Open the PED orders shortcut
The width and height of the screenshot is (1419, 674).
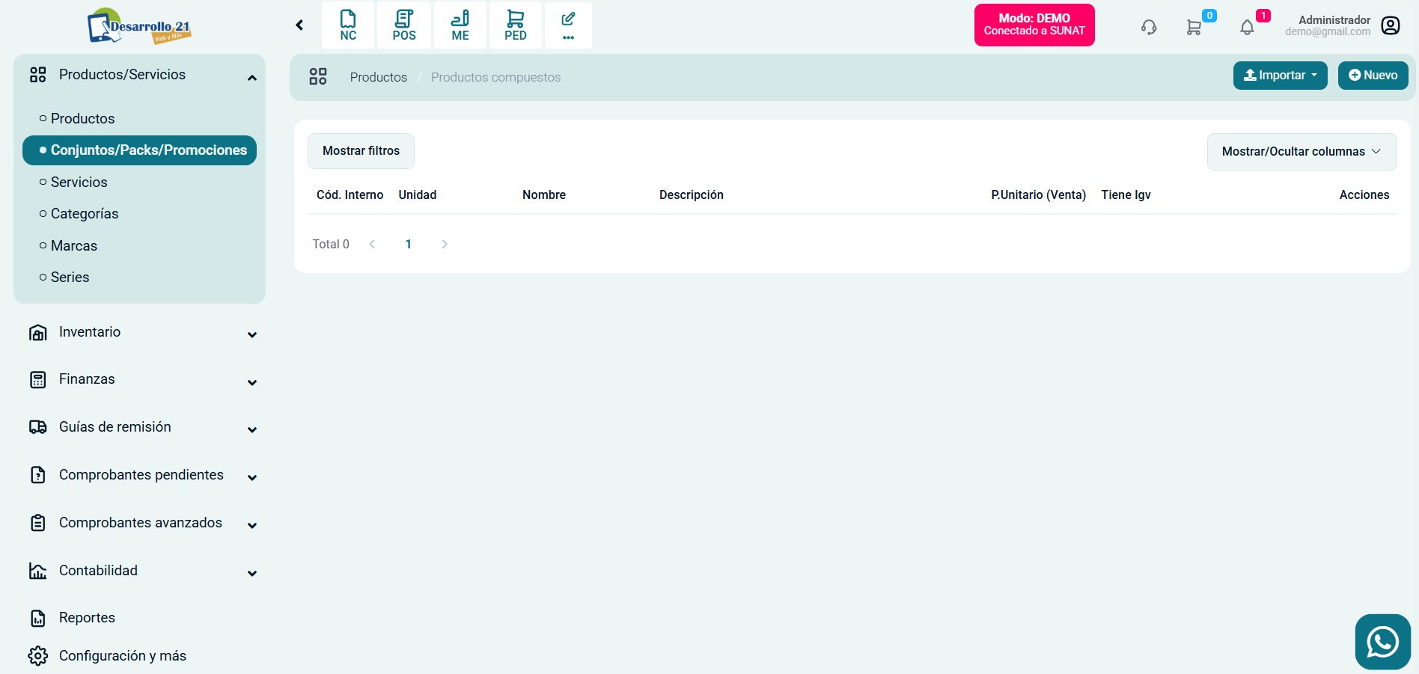(516, 25)
